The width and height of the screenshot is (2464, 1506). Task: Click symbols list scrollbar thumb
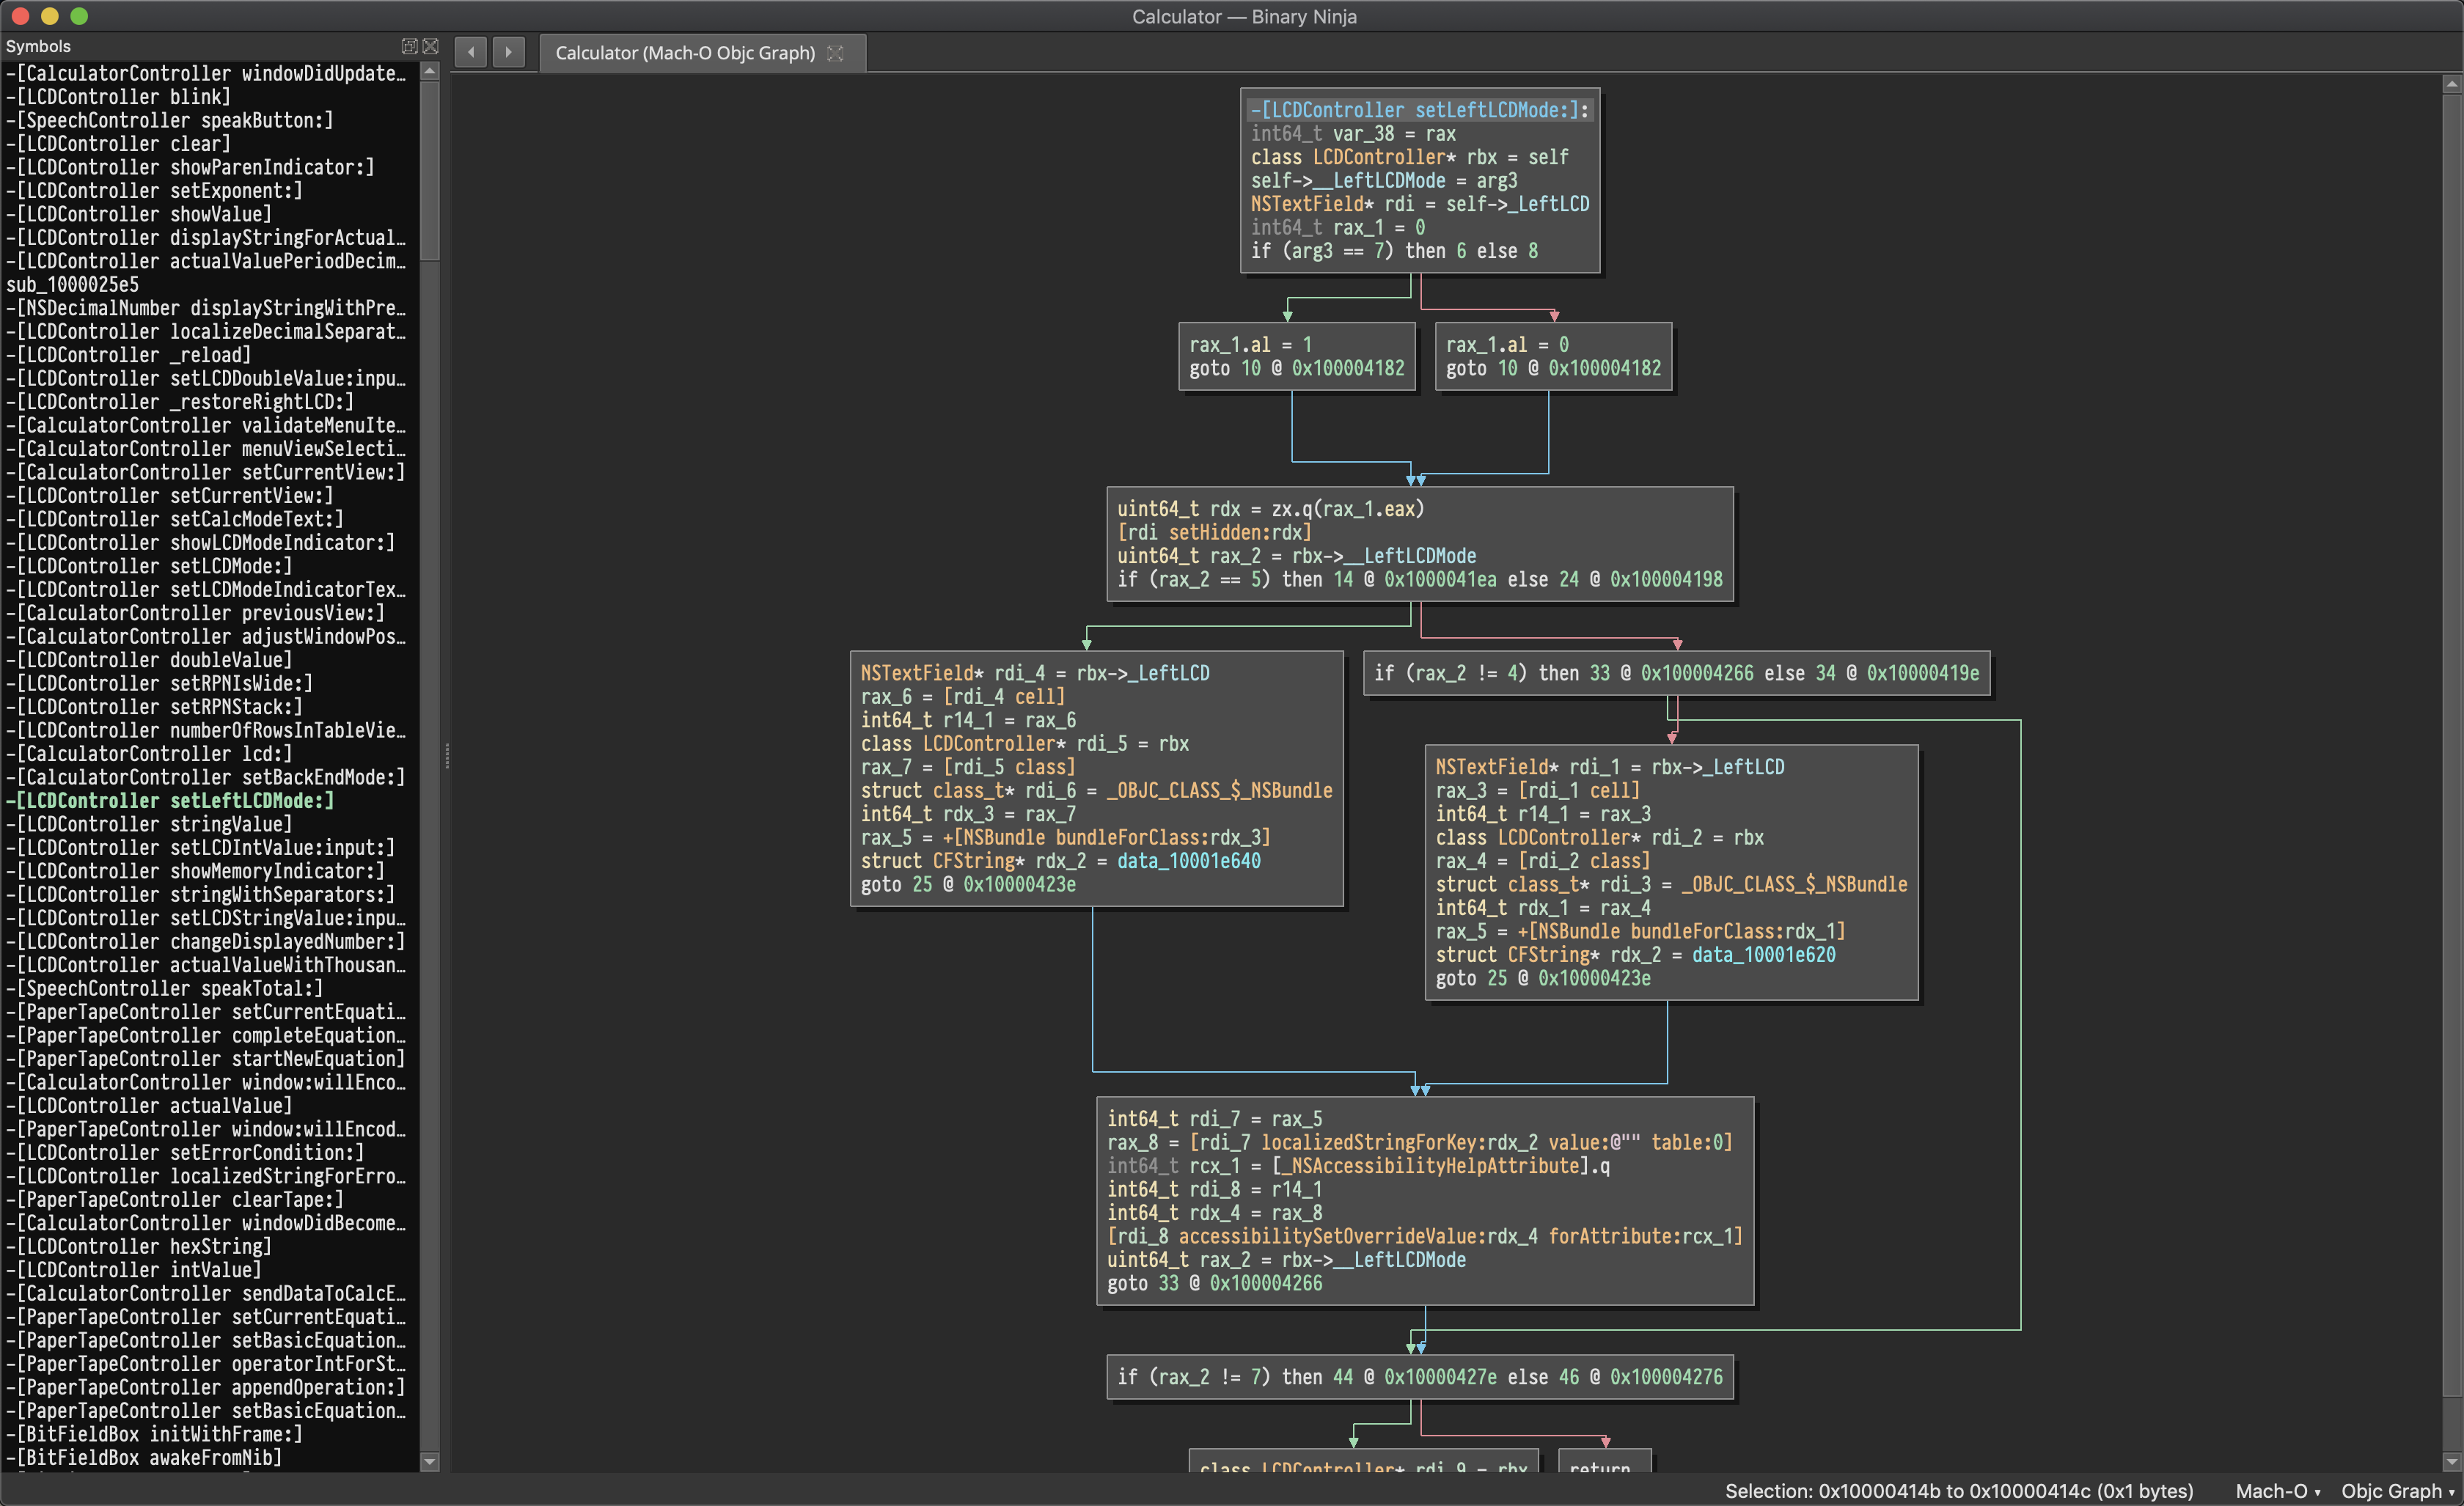point(430,170)
